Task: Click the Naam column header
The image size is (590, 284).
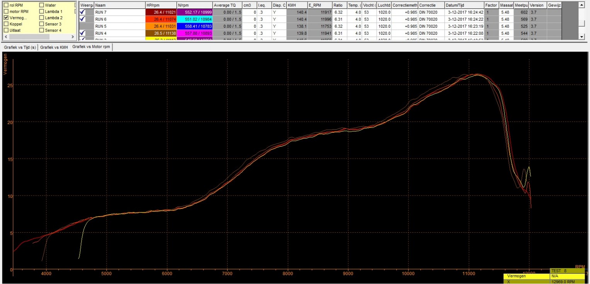Action: pyautogui.click(x=120, y=5)
